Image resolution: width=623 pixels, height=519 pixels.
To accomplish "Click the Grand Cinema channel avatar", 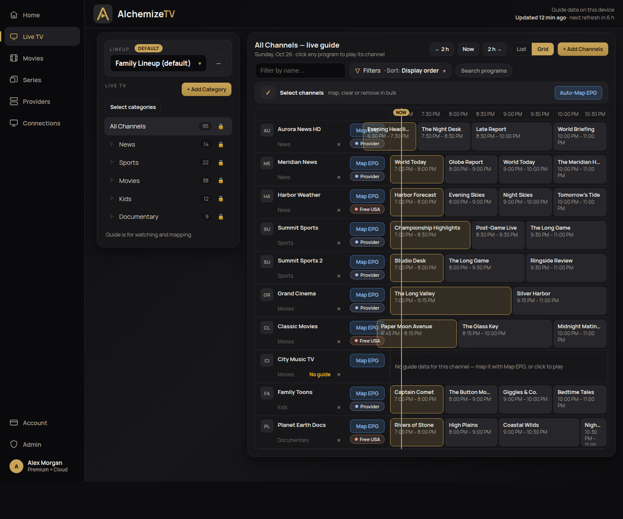I will point(267,295).
